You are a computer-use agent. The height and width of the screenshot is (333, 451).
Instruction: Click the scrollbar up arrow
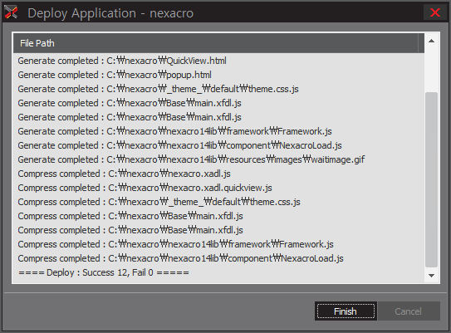point(431,41)
